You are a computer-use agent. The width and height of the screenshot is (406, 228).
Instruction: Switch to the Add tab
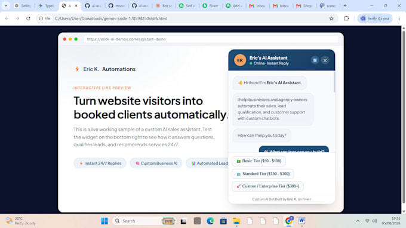click(x=234, y=6)
